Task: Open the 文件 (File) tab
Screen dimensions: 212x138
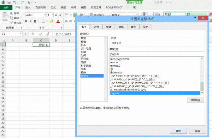Action: pos(6,7)
